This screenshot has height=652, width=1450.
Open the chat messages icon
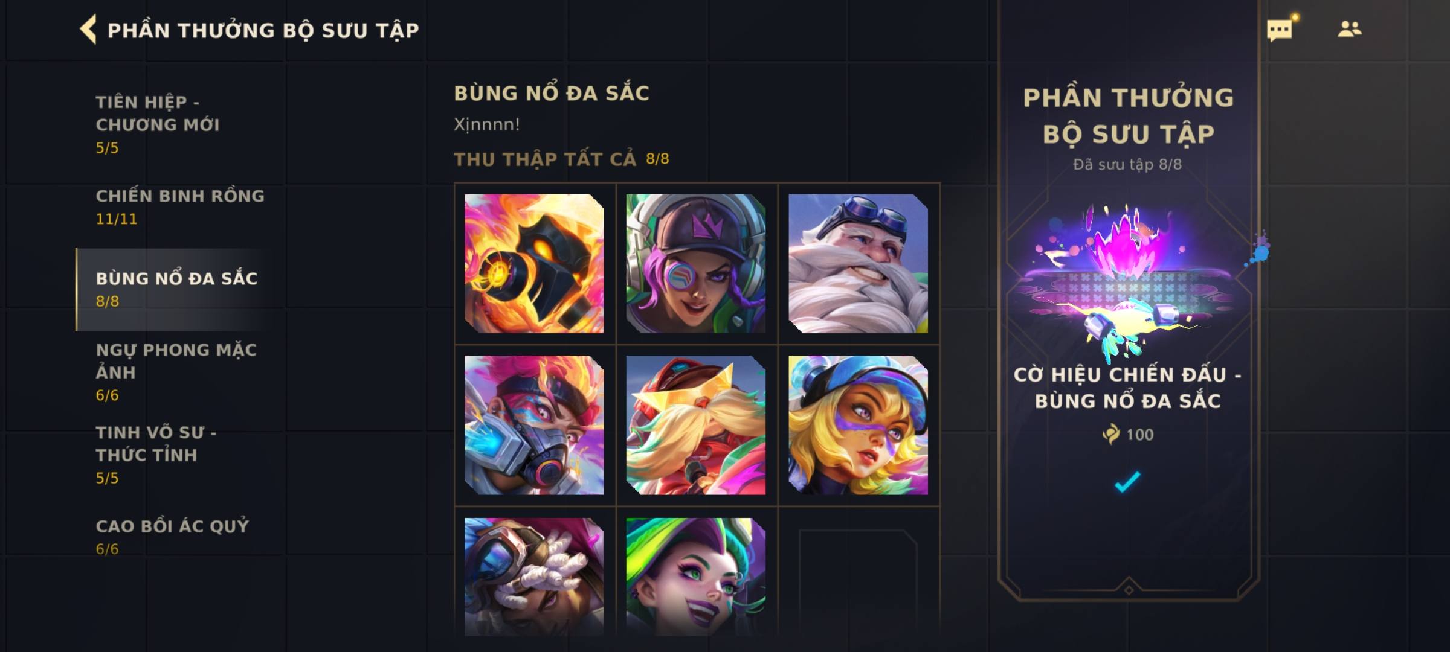click(1280, 30)
